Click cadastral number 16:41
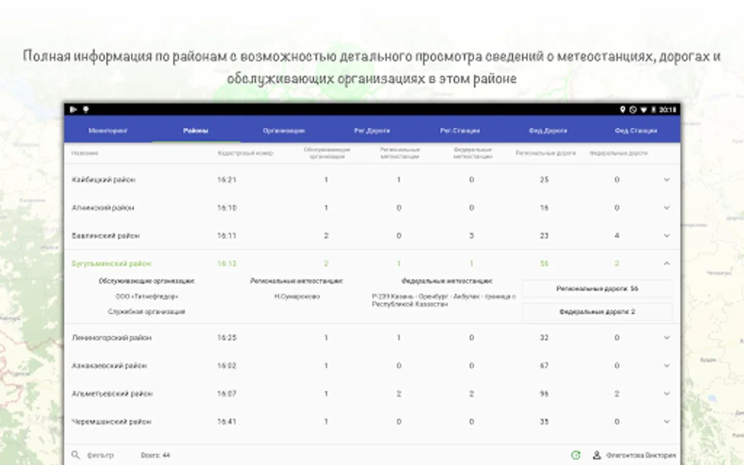The height and width of the screenshot is (465, 744). pyautogui.click(x=227, y=422)
